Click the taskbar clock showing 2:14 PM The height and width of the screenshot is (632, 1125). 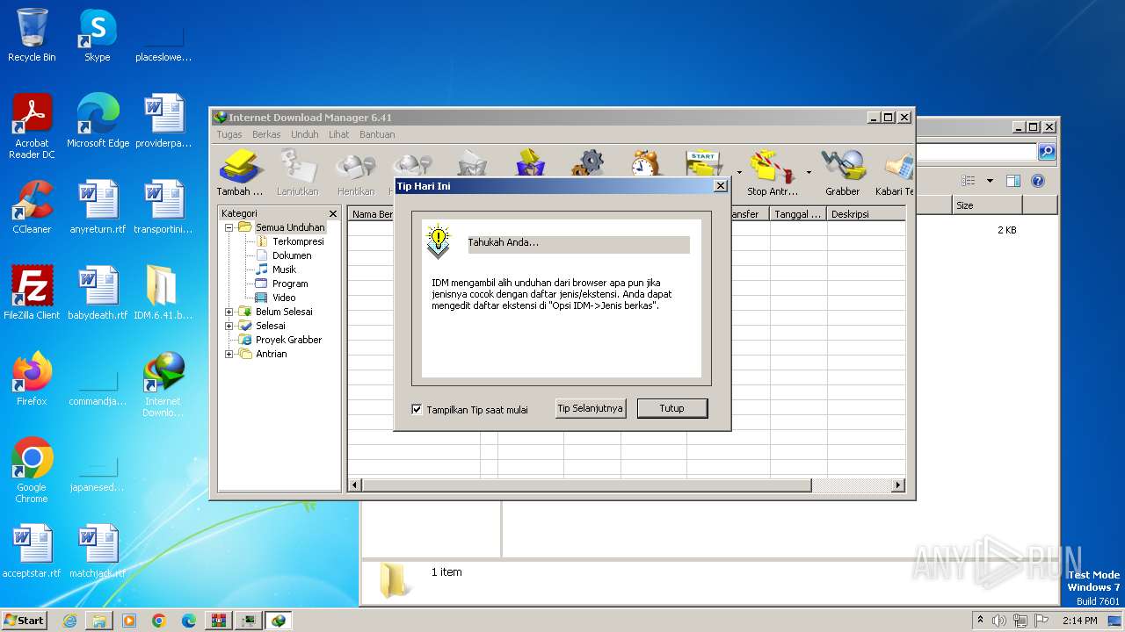tap(1079, 621)
